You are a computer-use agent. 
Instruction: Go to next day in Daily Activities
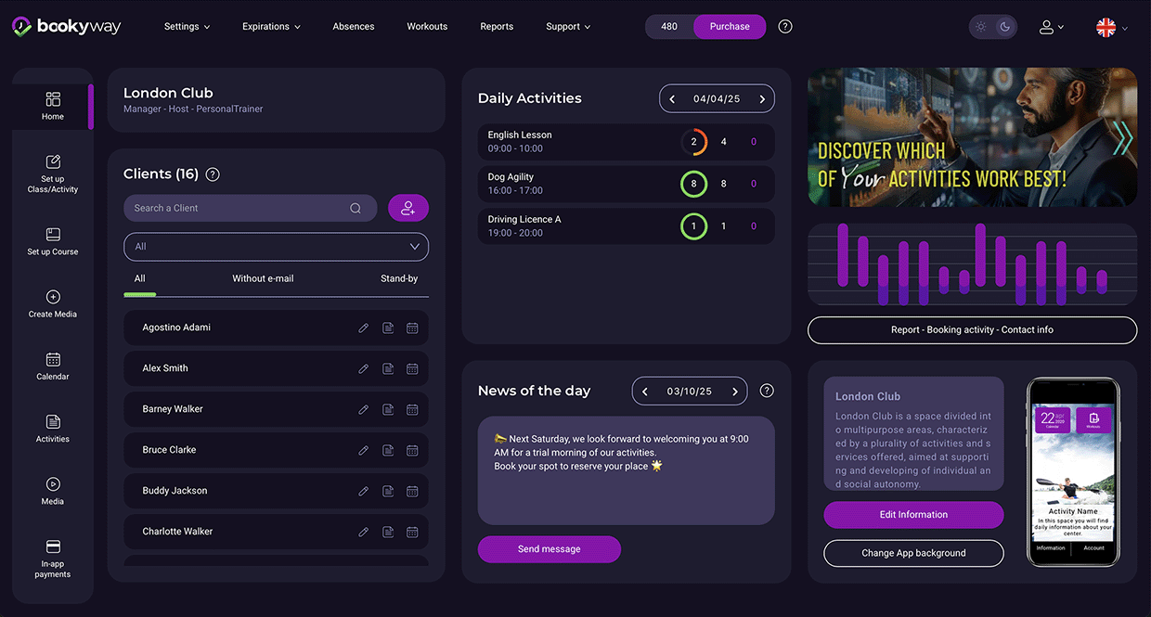coord(762,99)
